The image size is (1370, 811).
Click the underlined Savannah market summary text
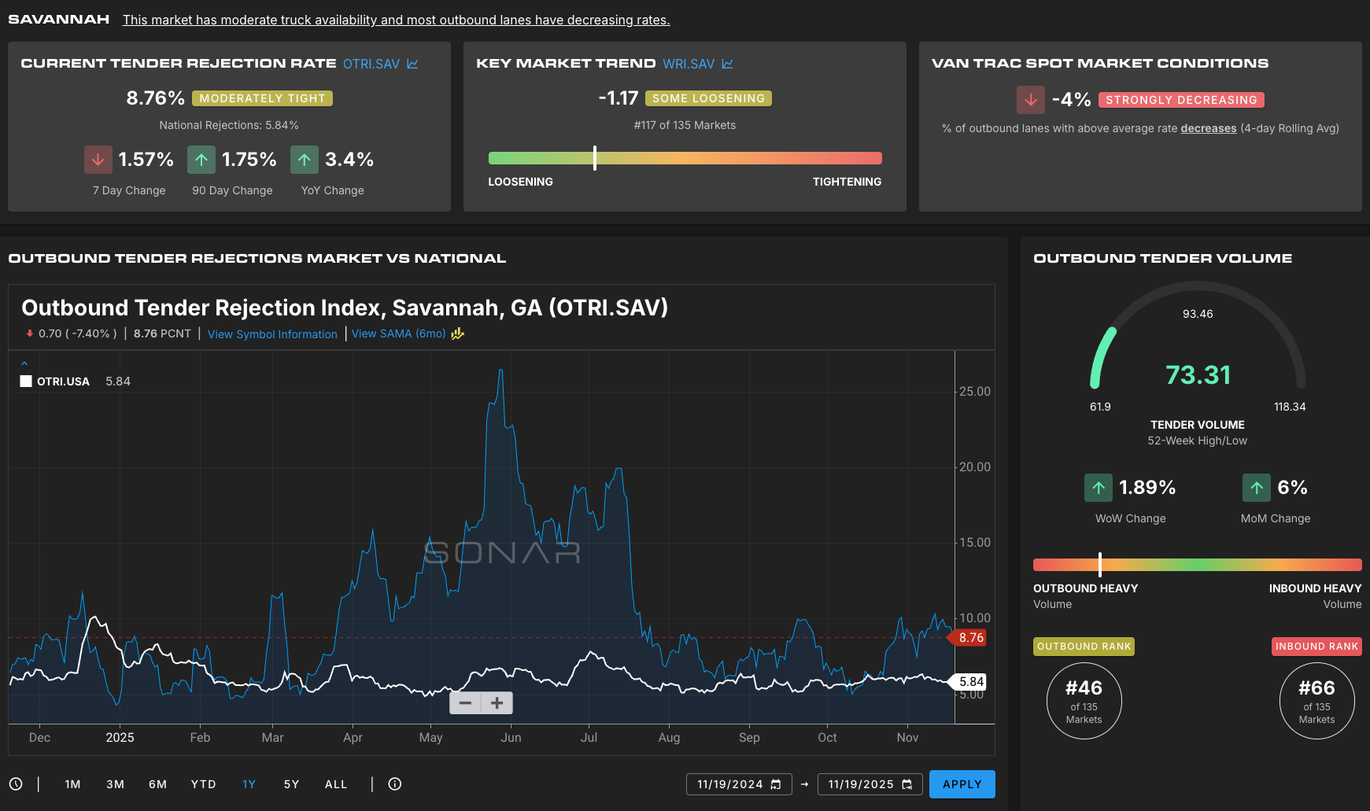coord(396,20)
